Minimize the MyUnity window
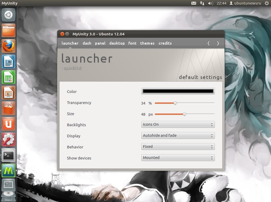This screenshot has height=202, width=271. pos(67,34)
